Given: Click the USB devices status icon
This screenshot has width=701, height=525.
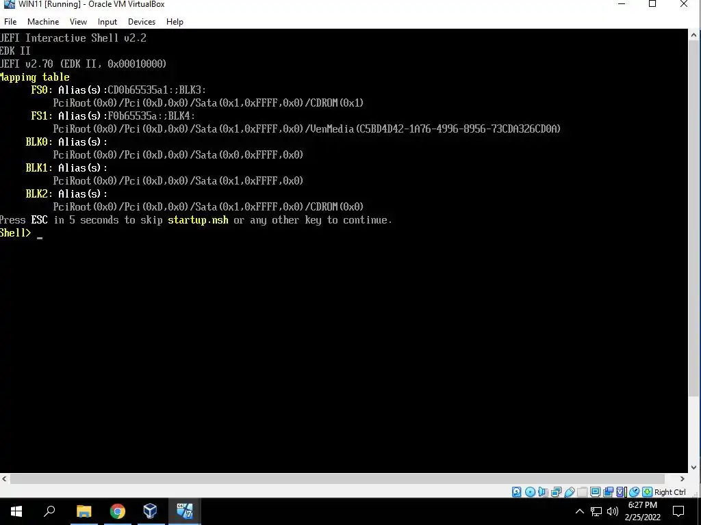Looking at the screenshot, I should point(569,492).
